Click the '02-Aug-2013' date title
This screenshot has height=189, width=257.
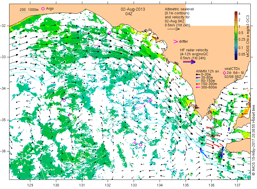[133, 9]
